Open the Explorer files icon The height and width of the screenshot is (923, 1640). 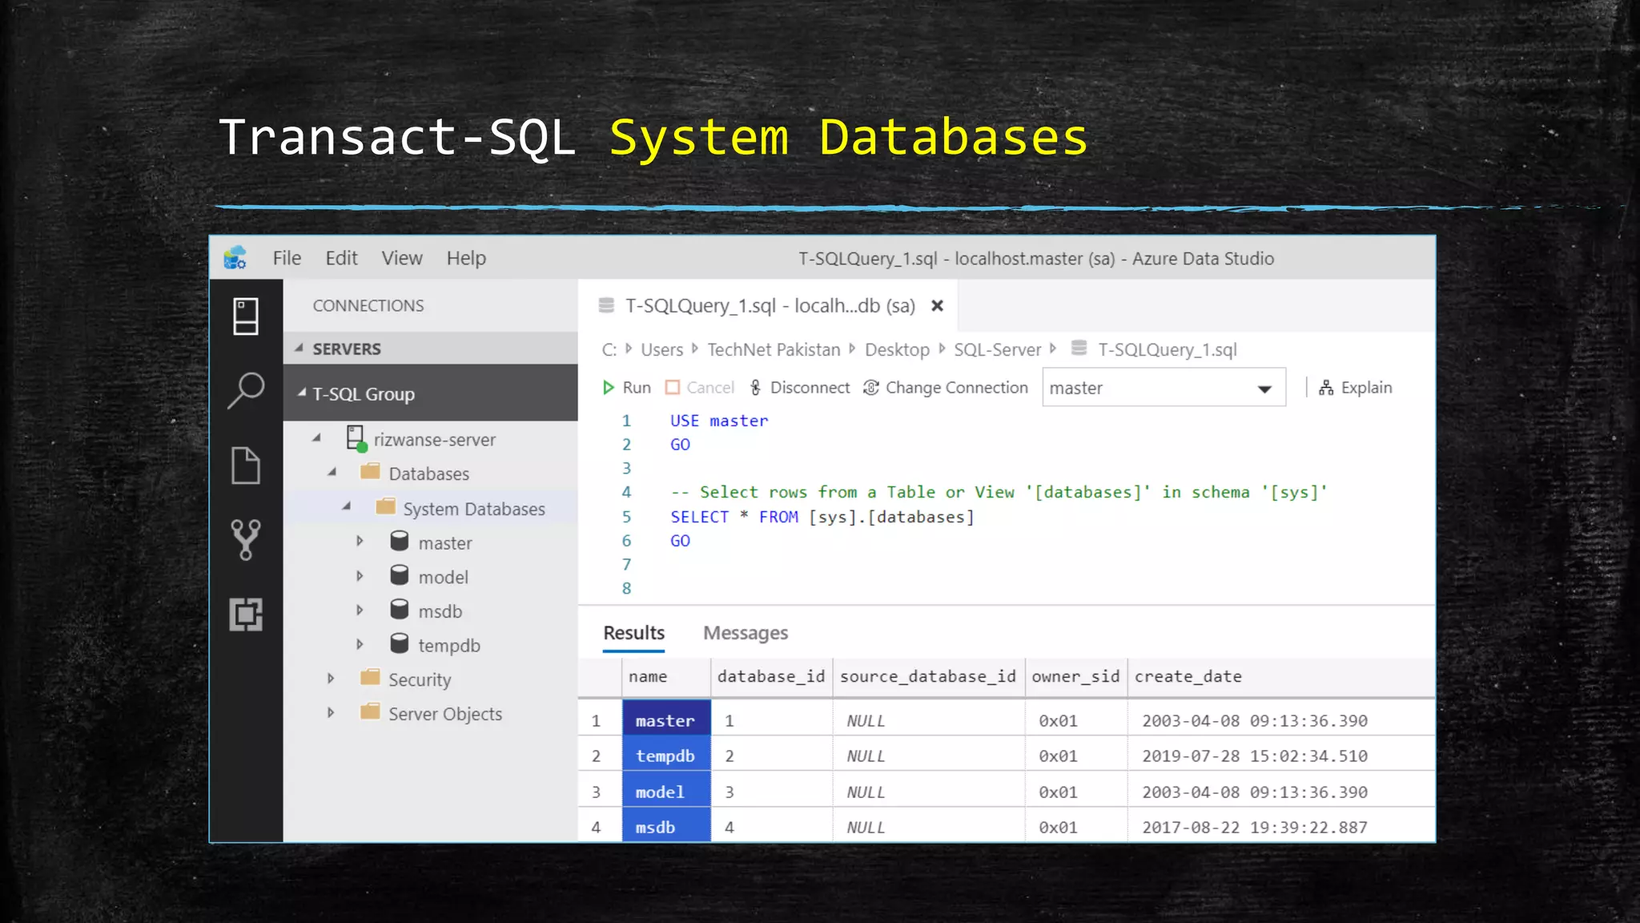(x=246, y=466)
